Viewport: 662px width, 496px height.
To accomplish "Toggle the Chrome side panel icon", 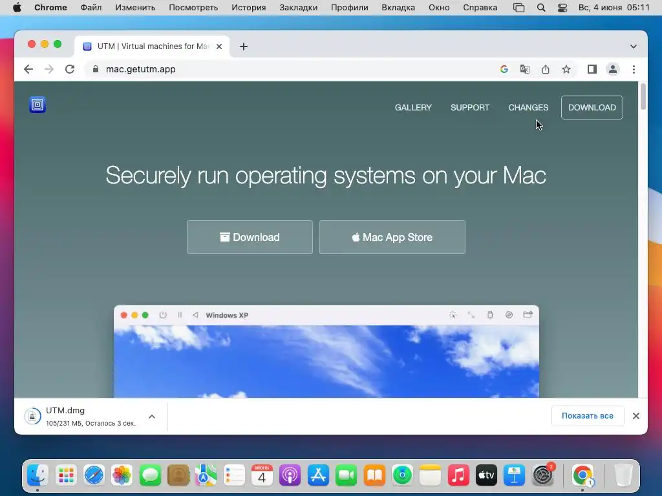I will point(592,69).
